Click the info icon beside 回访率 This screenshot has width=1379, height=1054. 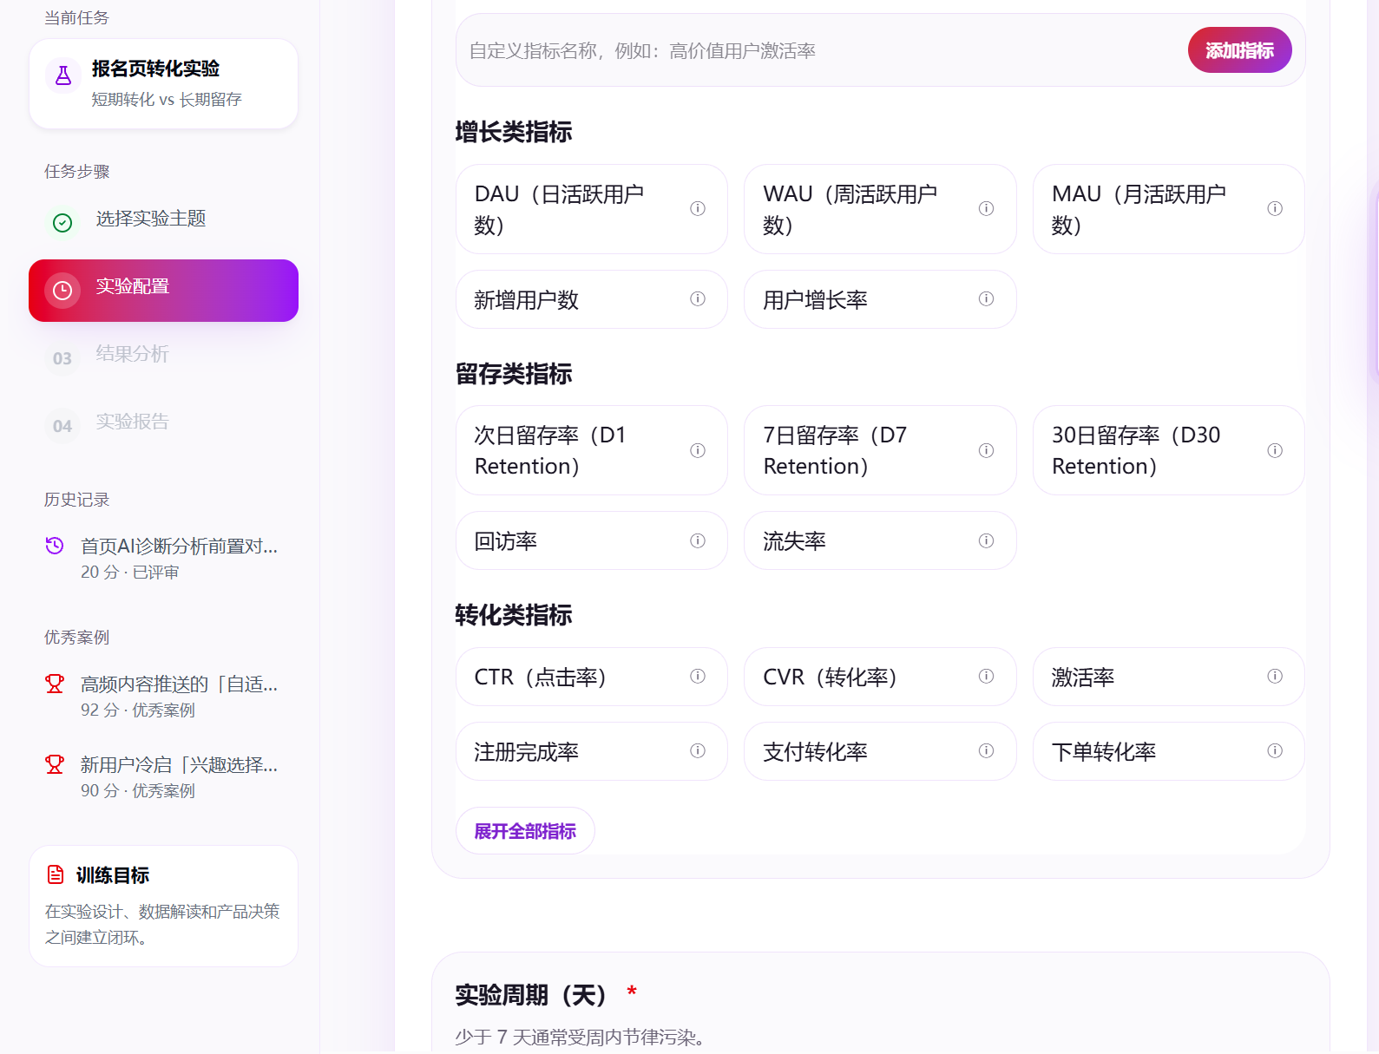click(698, 540)
